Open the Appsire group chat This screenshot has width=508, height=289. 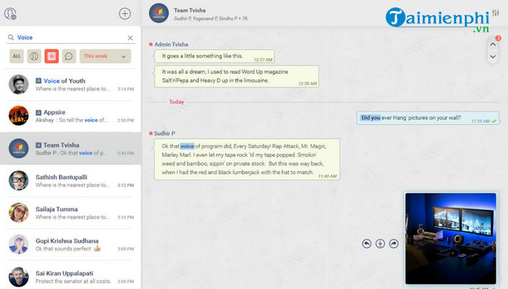tap(70, 116)
